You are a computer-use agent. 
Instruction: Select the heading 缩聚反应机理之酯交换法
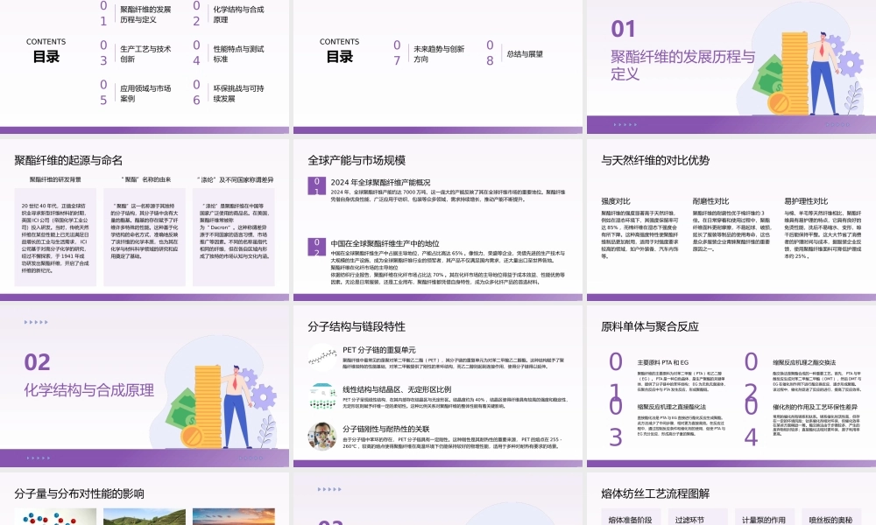[804, 362]
